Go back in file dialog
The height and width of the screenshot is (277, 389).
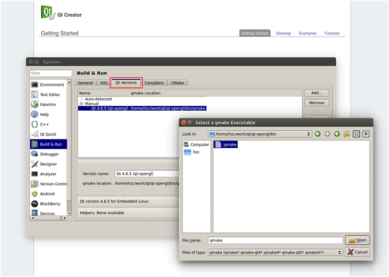[318, 134]
